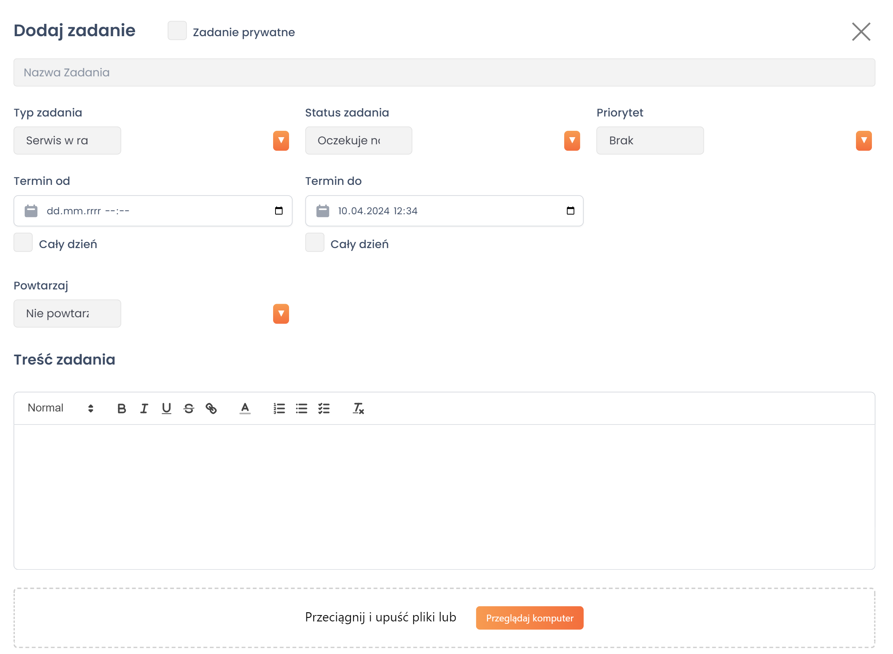Click the underline formatting icon
Image resolution: width=893 pixels, height=654 pixels.
[x=166, y=408]
